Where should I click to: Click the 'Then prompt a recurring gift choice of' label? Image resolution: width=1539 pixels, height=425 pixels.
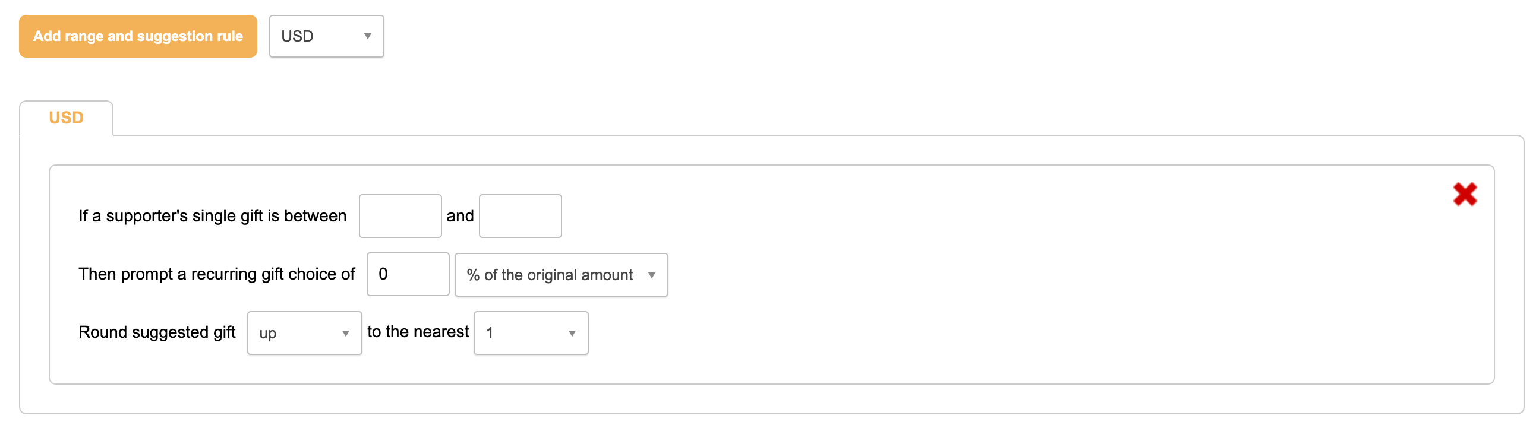(216, 274)
